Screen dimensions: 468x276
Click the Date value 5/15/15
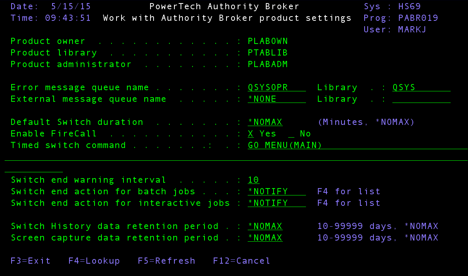click(71, 7)
